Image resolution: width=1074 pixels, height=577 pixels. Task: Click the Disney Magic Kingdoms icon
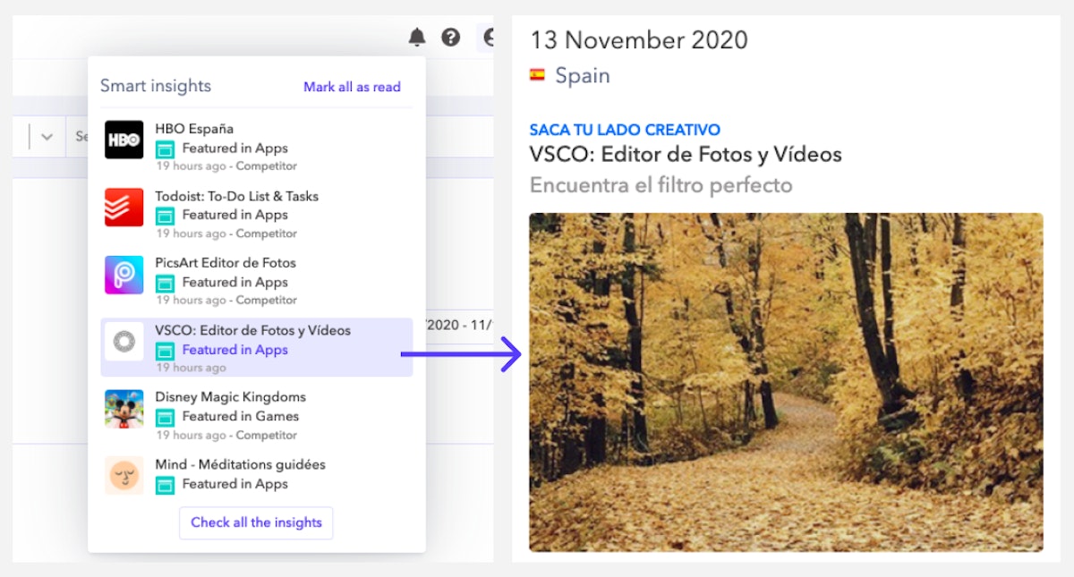coord(124,408)
